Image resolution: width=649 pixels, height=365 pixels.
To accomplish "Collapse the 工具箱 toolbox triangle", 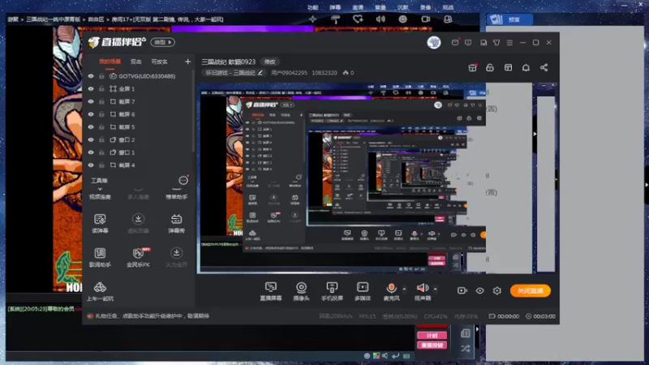I will point(100,189).
